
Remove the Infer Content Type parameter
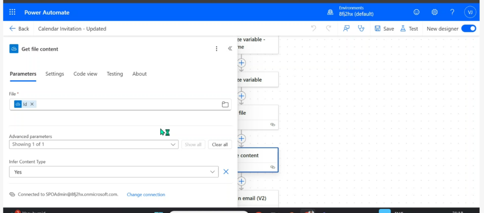226,172
